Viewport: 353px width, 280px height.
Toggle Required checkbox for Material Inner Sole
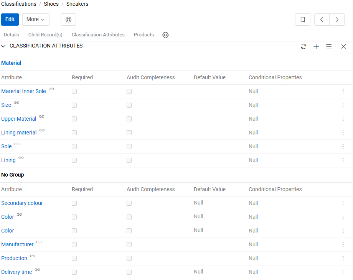tap(74, 92)
